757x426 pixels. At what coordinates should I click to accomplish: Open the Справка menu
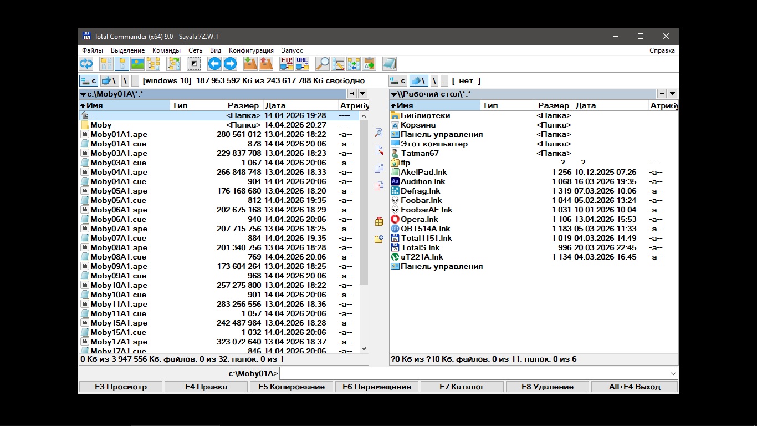tap(662, 50)
